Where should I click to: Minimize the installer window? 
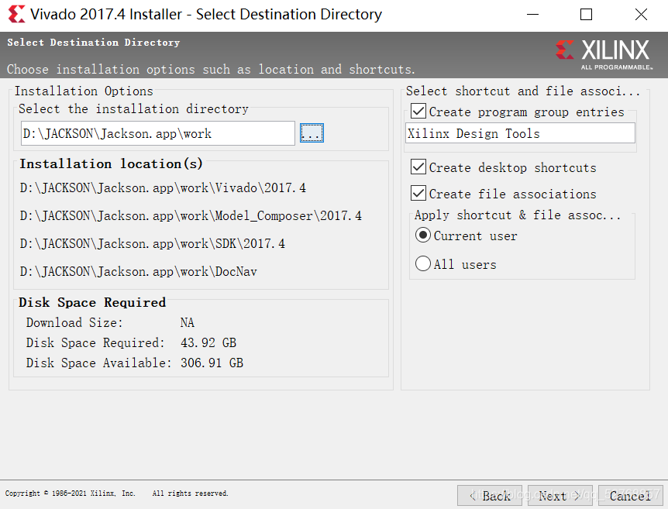[532, 15]
